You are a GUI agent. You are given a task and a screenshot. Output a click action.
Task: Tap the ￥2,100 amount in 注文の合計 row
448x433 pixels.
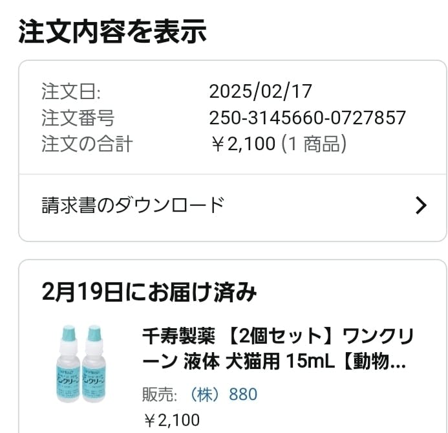click(243, 144)
